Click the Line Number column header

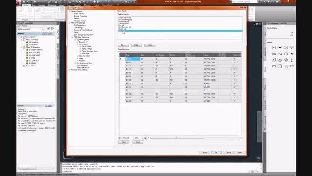pos(162,55)
